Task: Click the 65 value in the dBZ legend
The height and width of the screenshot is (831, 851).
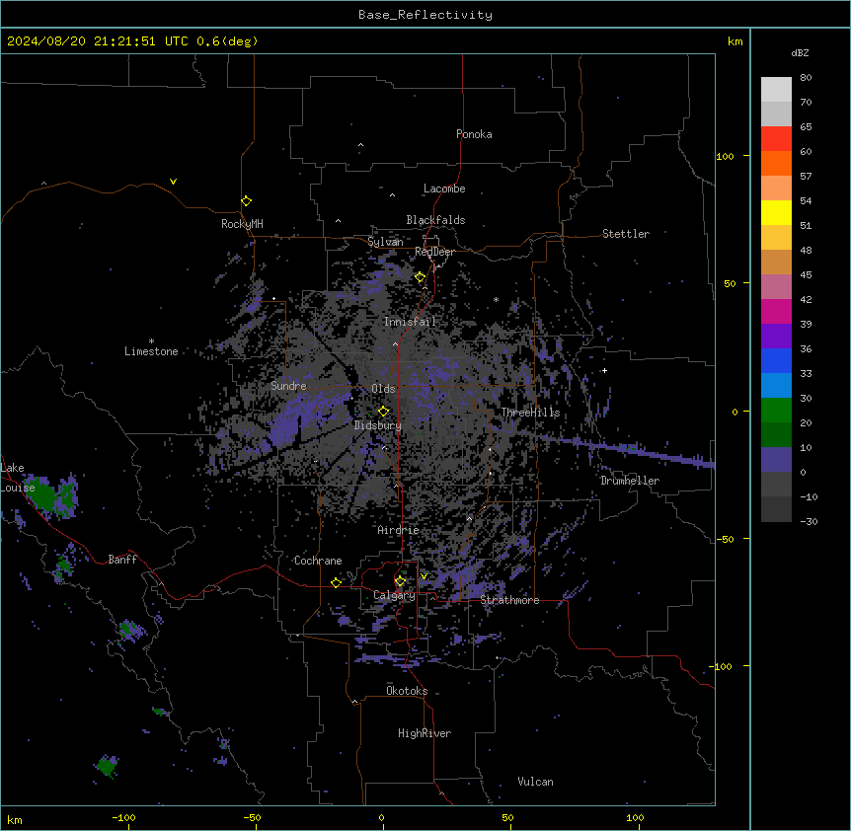Action: point(806,126)
